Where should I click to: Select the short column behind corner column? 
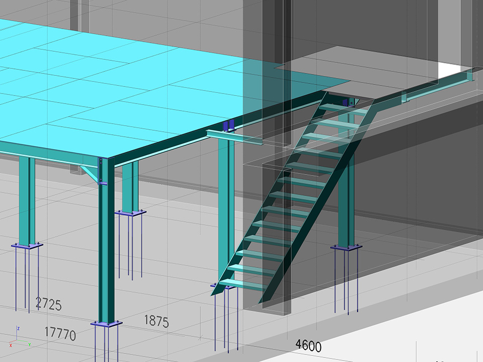click(x=130, y=186)
